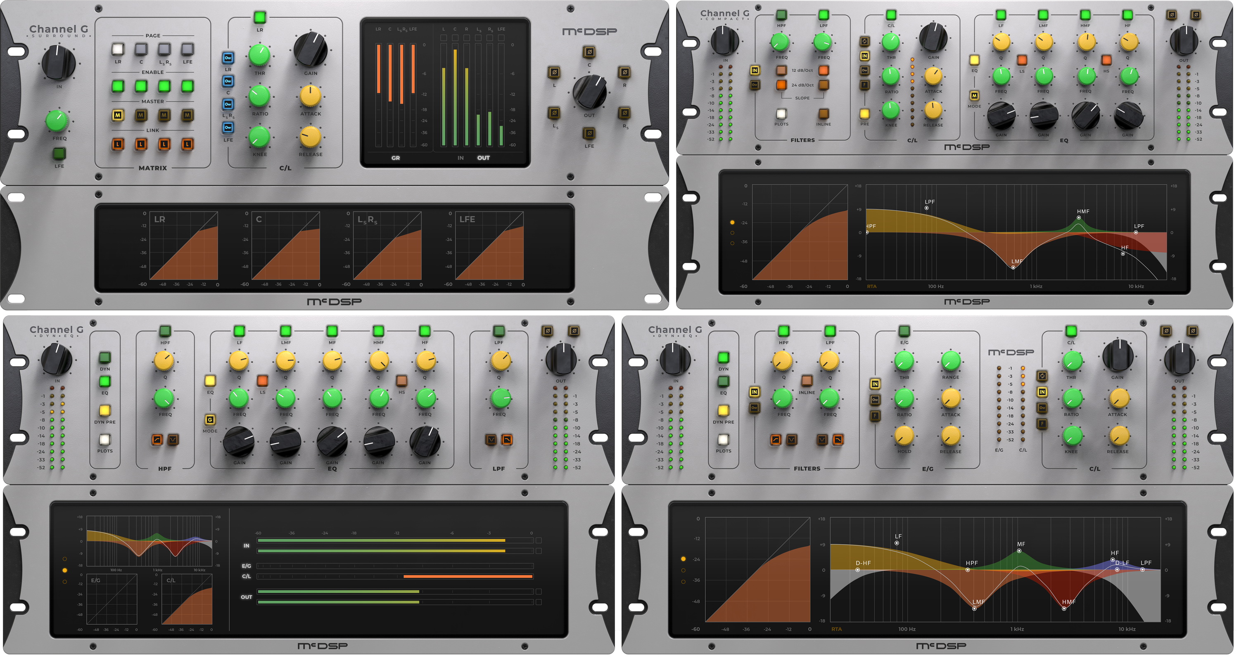1239x661 pixels.
Task: Toggle the G mode icon in Dyn EQ
Action: [210, 421]
